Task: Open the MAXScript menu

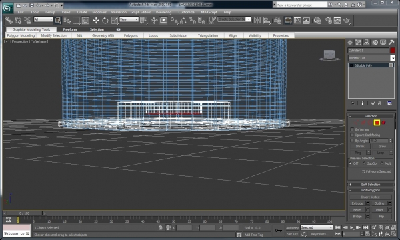Action: click(x=209, y=12)
